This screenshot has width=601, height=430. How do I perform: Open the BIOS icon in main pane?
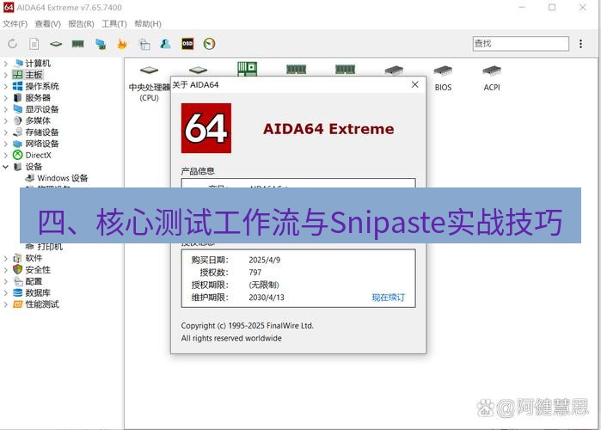(443, 77)
